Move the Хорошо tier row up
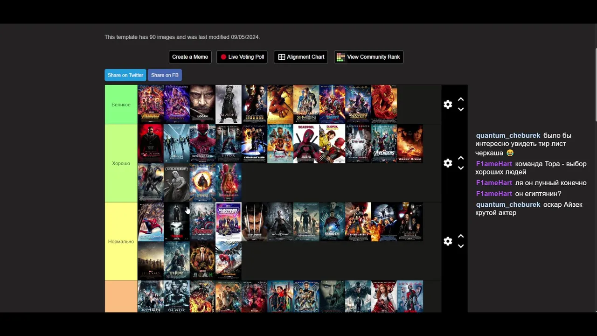Viewport: 597px width, 336px height. point(461,158)
